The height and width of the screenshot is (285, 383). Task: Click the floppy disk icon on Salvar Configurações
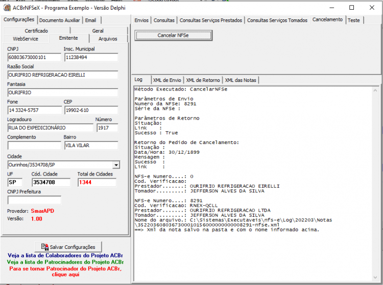(45, 247)
